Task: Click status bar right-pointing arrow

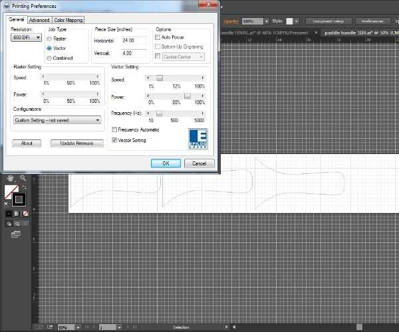Action: point(226,327)
